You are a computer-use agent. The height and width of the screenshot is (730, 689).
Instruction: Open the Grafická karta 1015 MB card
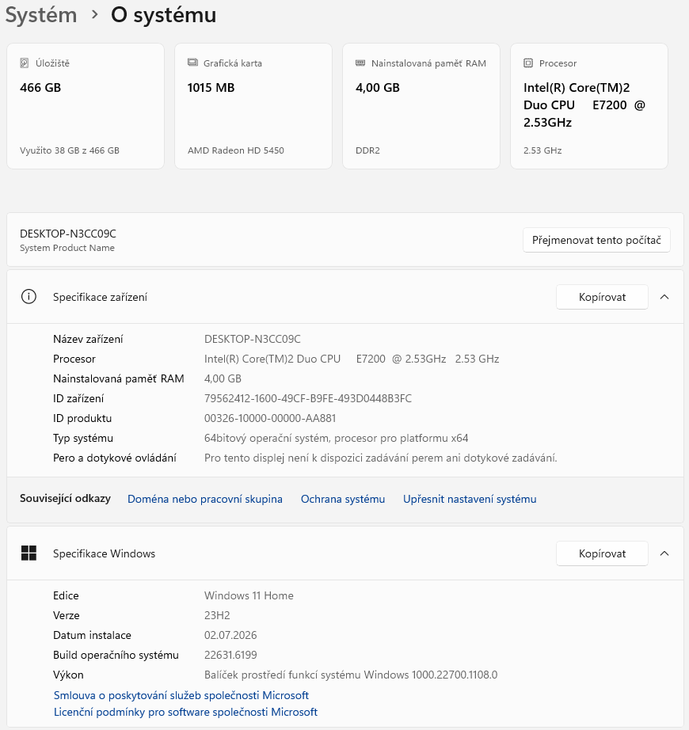pyautogui.click(x=253, y=106)
